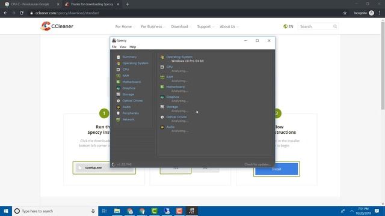Click the Operating System icon in summary pane
Image resolution: width=385 pixels, height=216 pixels.
pos(162,57)
